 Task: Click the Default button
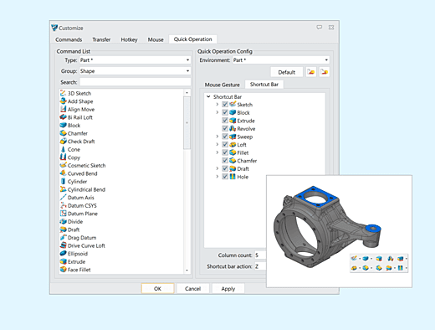tap(287, 72)
